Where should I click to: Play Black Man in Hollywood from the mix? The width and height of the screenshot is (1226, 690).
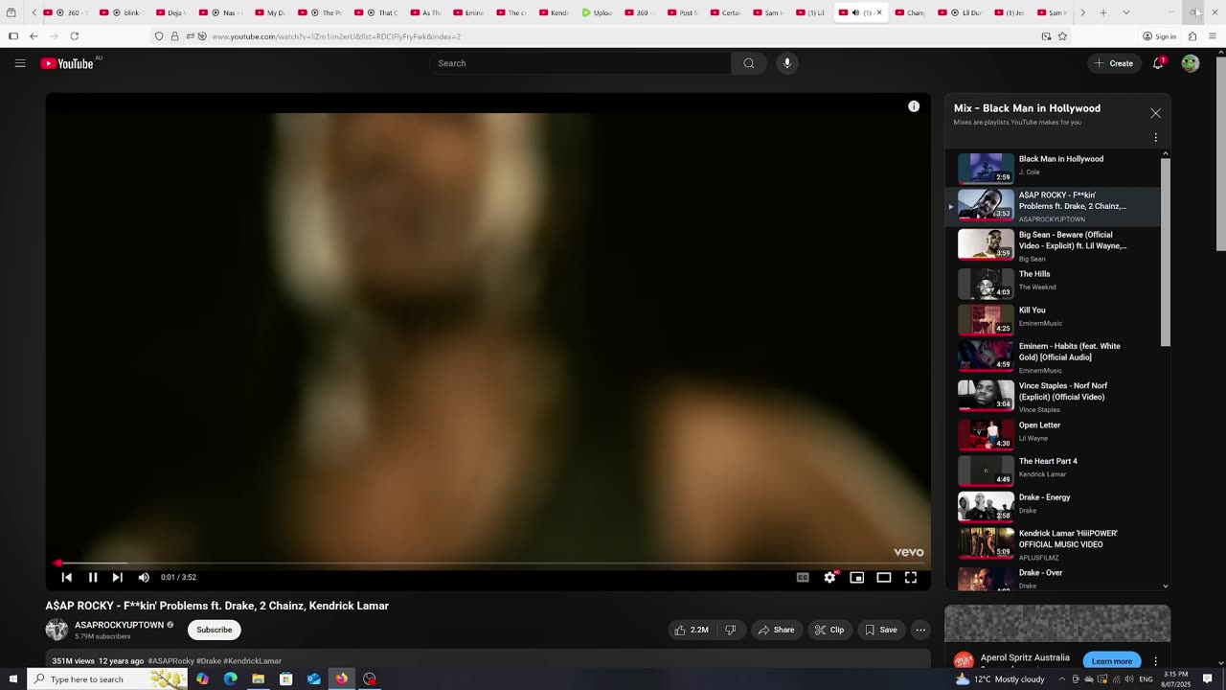[x=1052, y=168]
